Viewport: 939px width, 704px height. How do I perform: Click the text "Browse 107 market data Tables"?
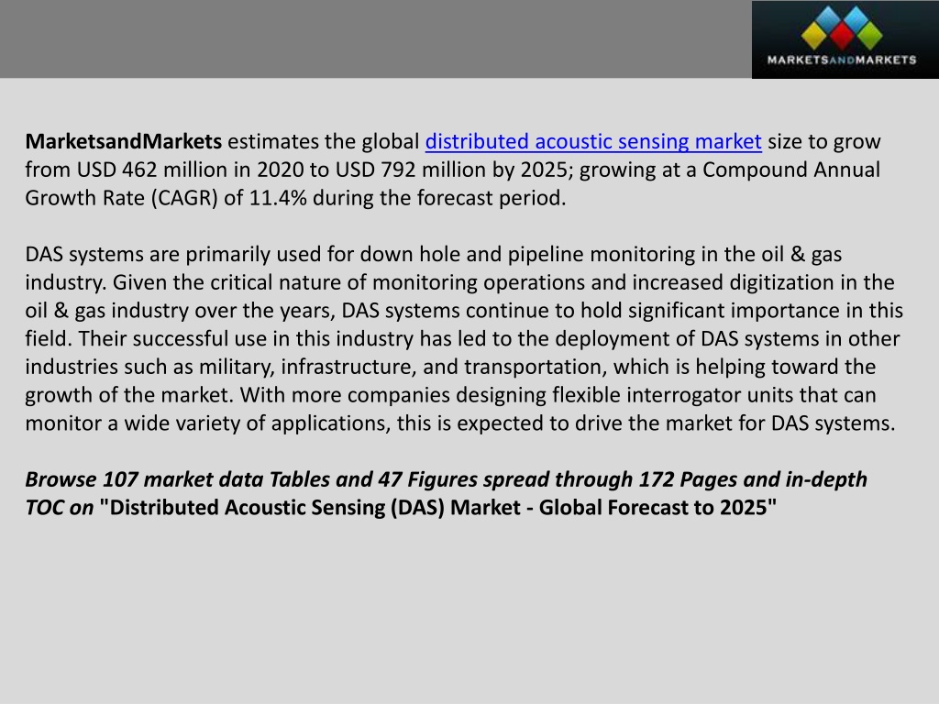[178, 479]
